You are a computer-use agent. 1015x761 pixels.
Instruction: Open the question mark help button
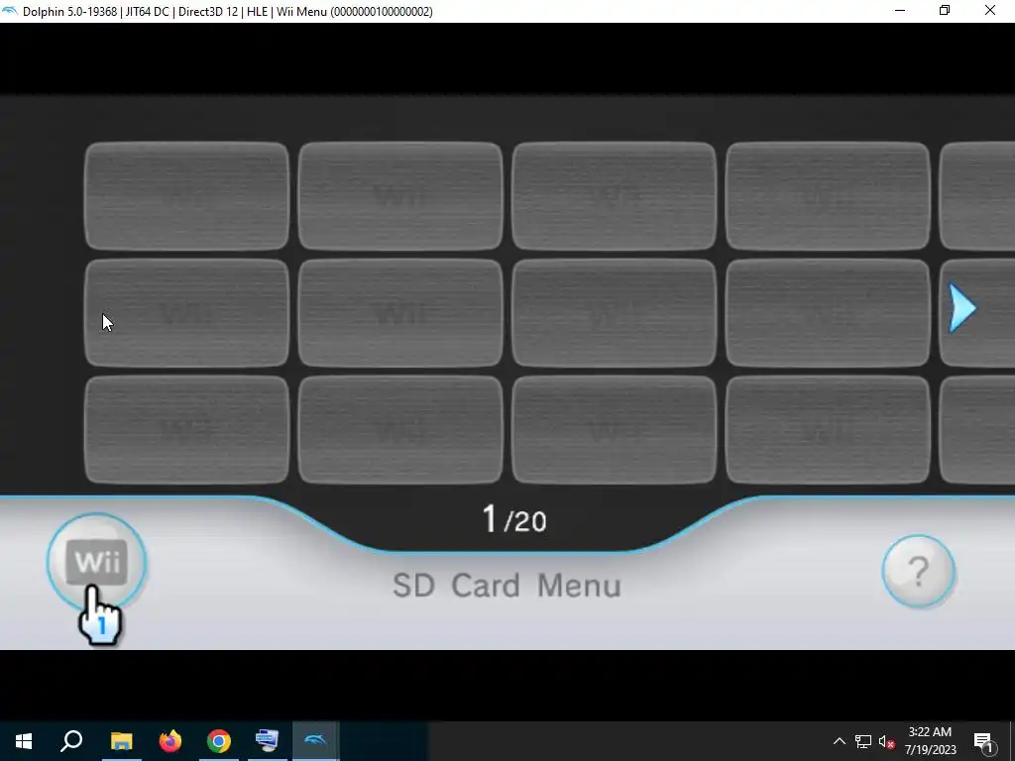click(918, 572)
